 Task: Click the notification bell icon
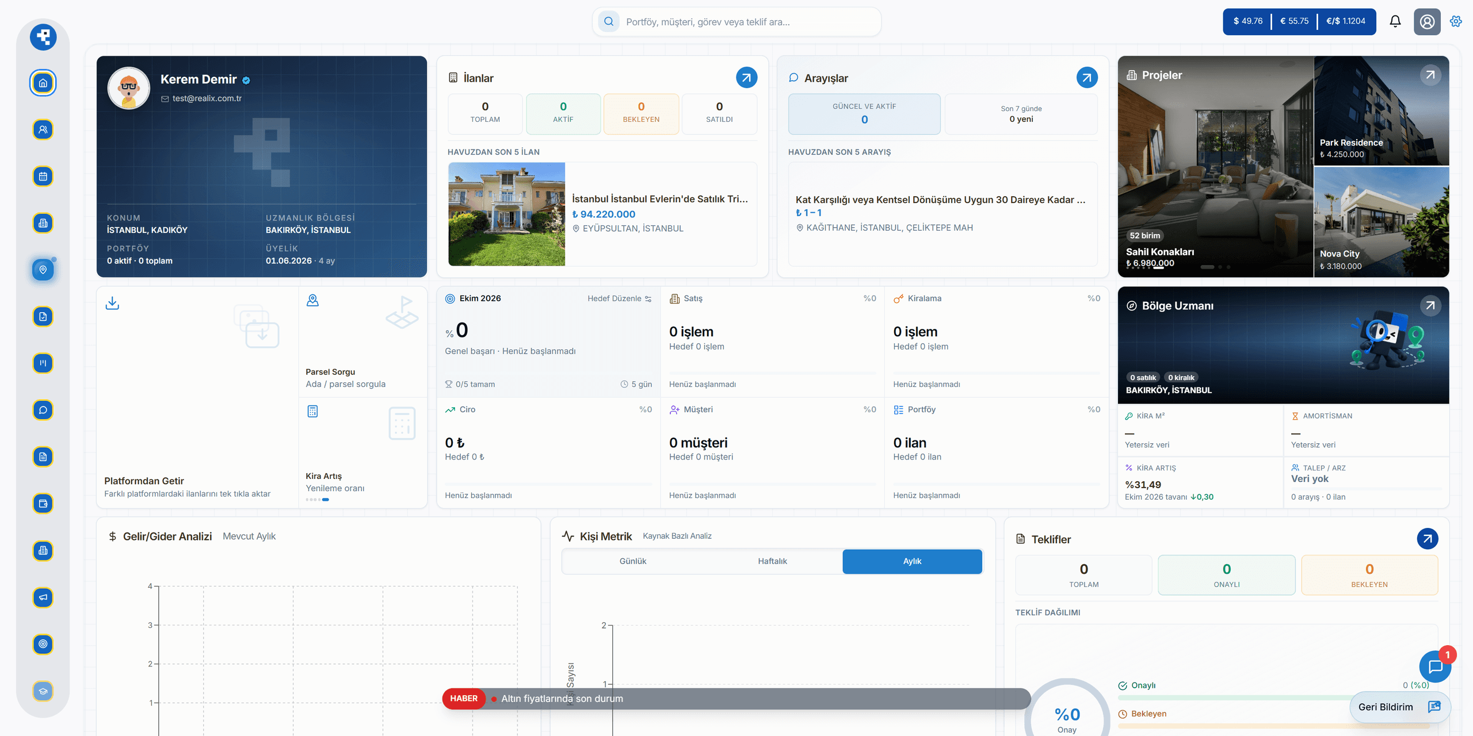pyautogui.click(x=1395, y=21)
